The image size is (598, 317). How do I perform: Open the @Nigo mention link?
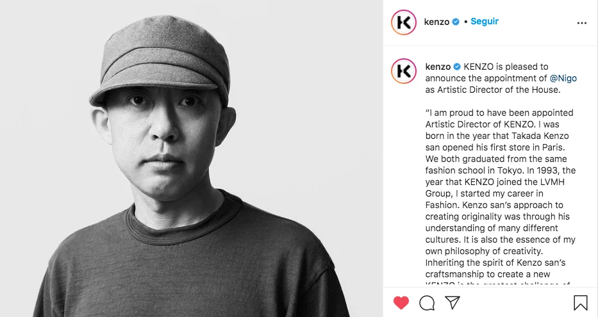pyautogui.click(x=563, y=78)
